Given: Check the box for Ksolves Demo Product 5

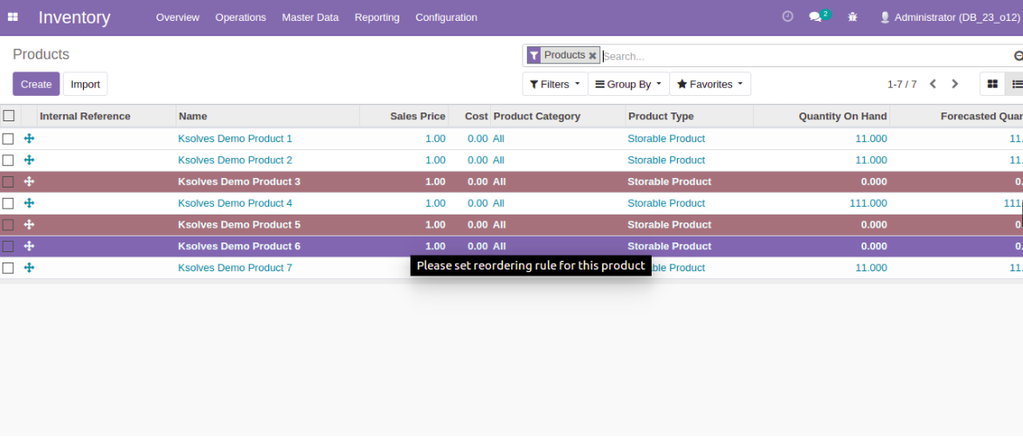Looking at the screenshot, I should (8, 225).
